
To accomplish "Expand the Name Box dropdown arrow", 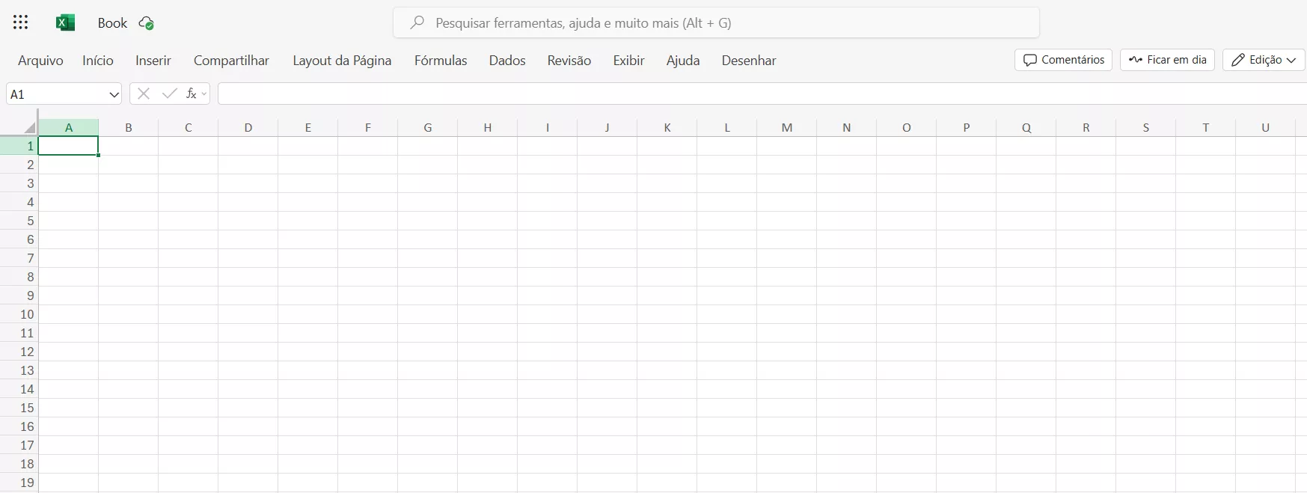I will 114,94.
